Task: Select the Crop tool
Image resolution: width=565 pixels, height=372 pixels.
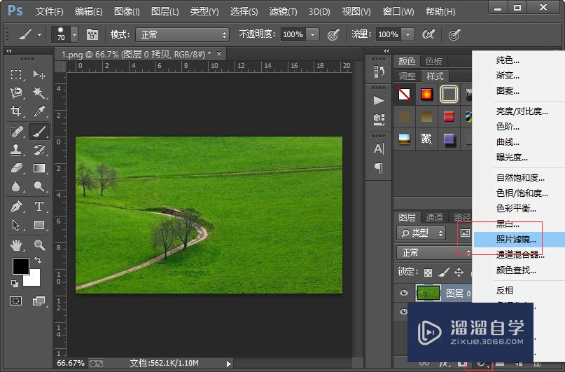Action: tap(17, 111)
